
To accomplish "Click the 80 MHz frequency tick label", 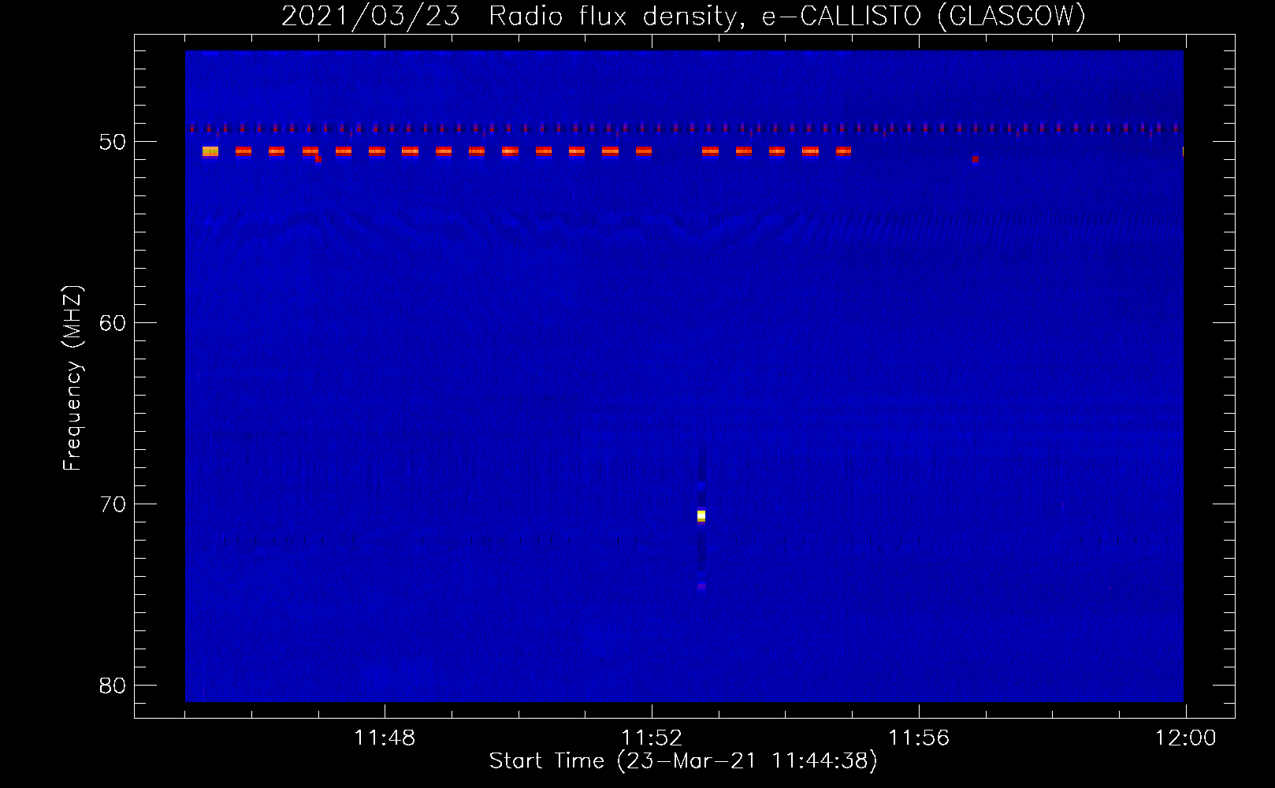I will [113, 686].
